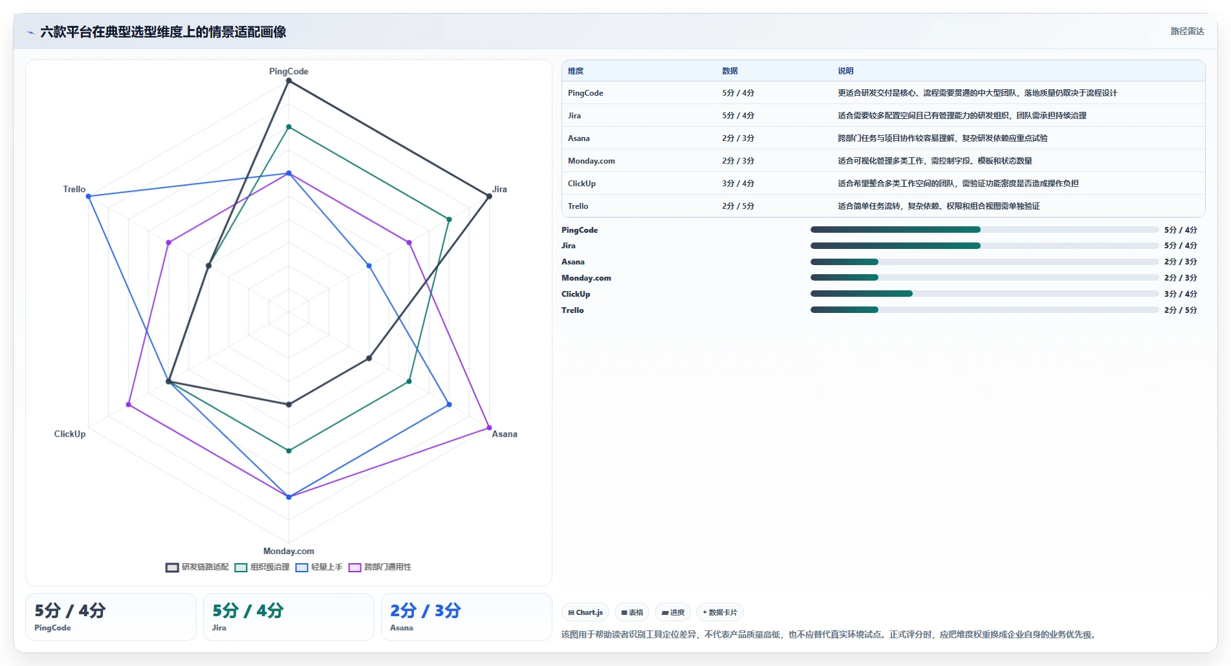Click the purple data point at the Asana vertex

(x=489, y=427)
